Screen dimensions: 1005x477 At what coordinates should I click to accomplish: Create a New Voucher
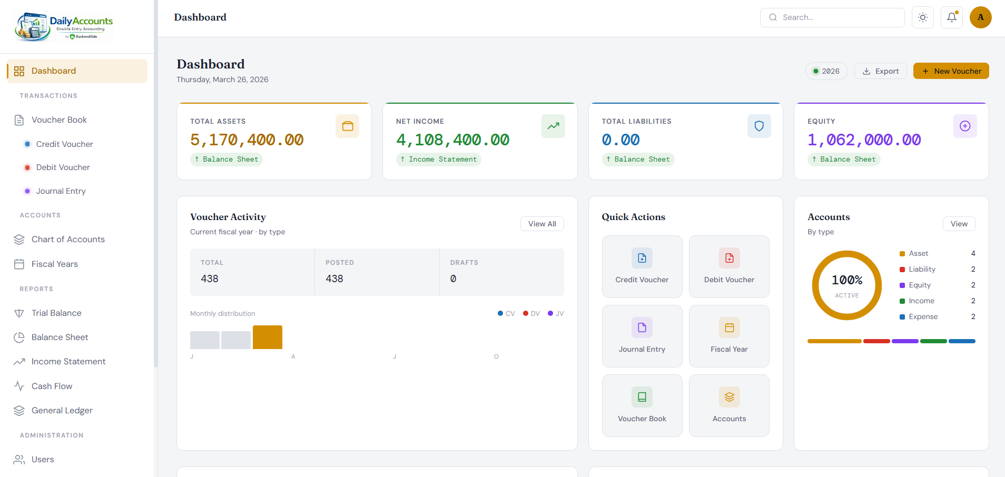951,71
